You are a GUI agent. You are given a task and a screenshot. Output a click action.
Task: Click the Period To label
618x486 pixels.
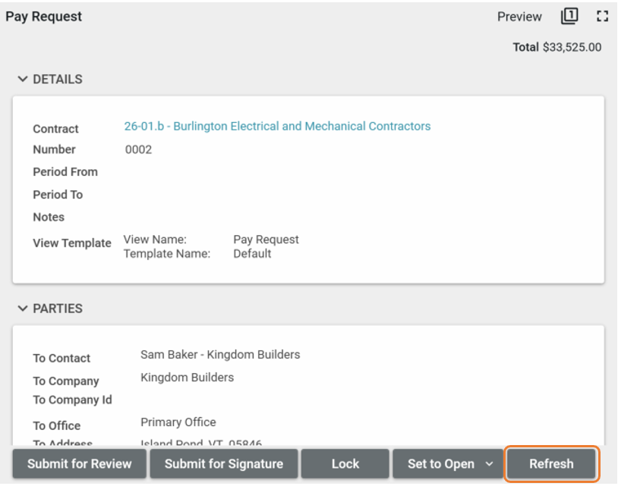(58, 195)
